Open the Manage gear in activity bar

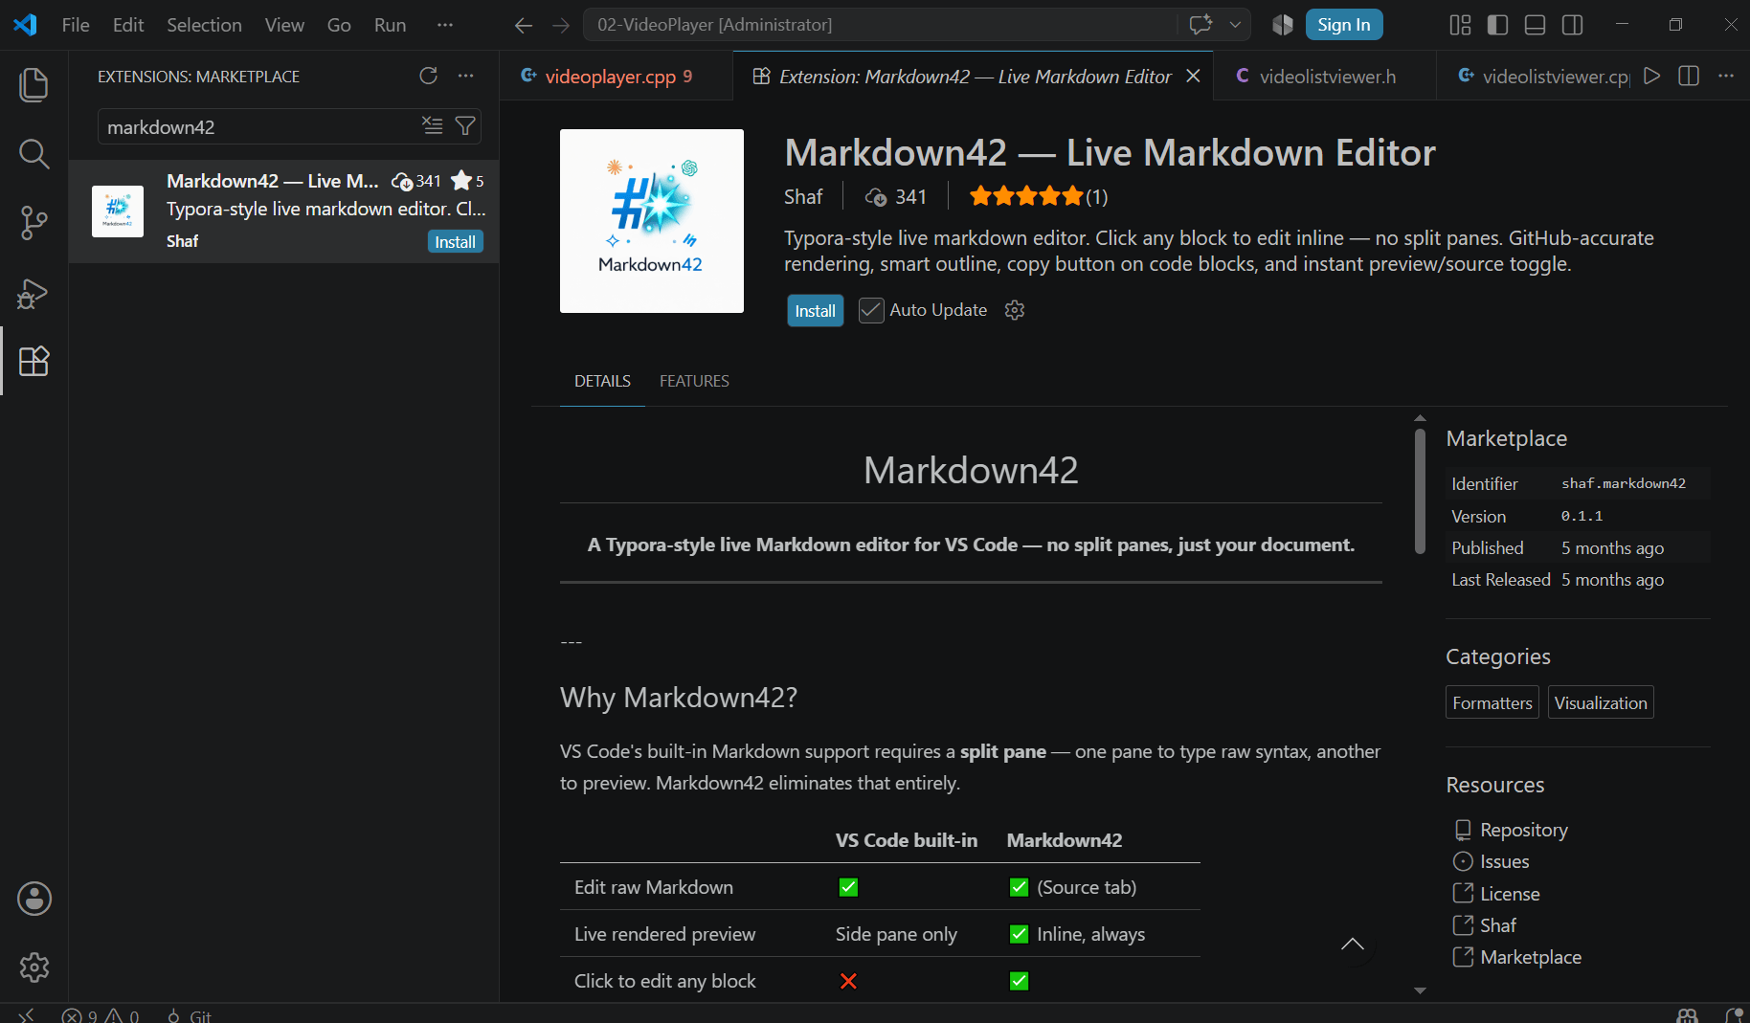(34, 967)
